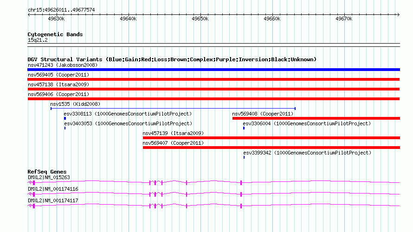The image size is (413, 232).
Task: Click the 49660k ruler label
Action: tap(272, 19)
